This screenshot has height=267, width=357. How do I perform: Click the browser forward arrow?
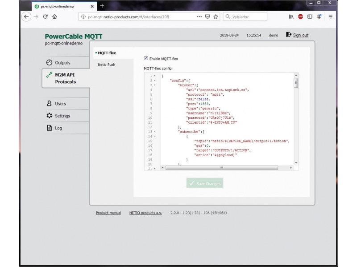point(36,16)
